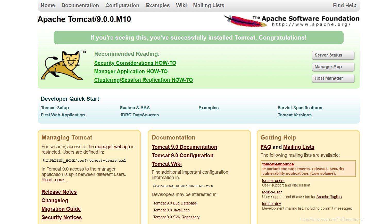
Task: Click the Read more... link
Action: pyautogui.click(x=54, y=180)
